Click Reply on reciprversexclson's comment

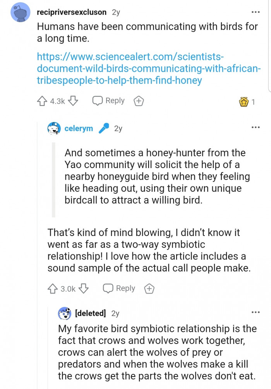[x=108, y=101]
